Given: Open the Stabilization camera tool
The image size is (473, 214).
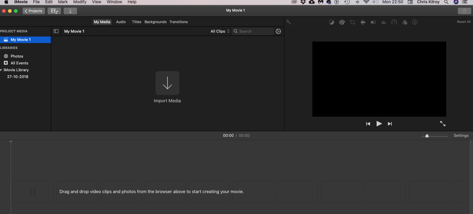Looking at the screenshot, I should (363, 22).
